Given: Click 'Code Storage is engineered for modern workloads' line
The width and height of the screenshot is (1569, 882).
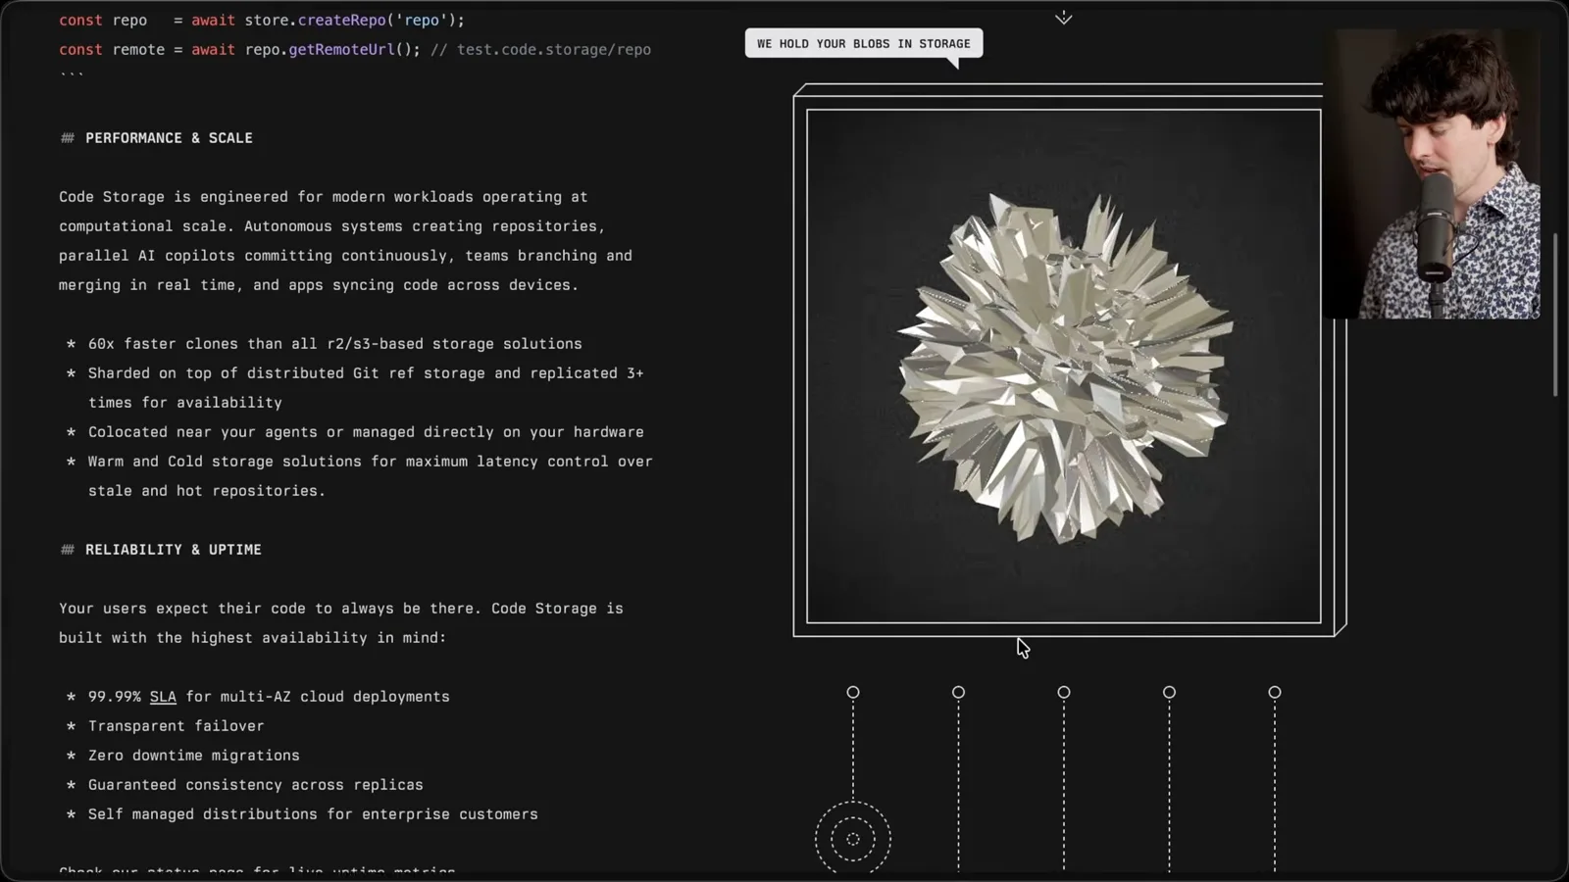Looking at the screenshot, I should pos(323,197).
